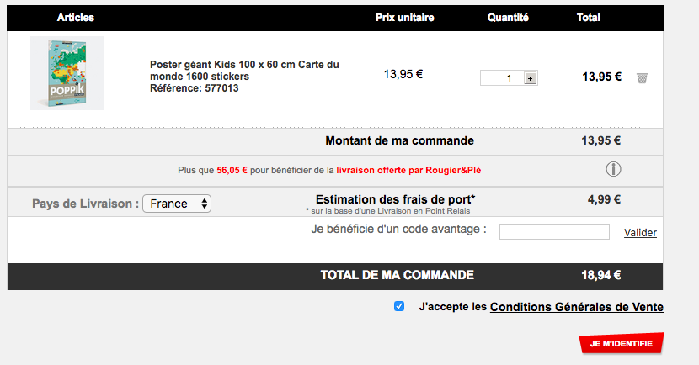Click the quantity field showing 1
Viewport: 699px width, 365px height.
502,78
